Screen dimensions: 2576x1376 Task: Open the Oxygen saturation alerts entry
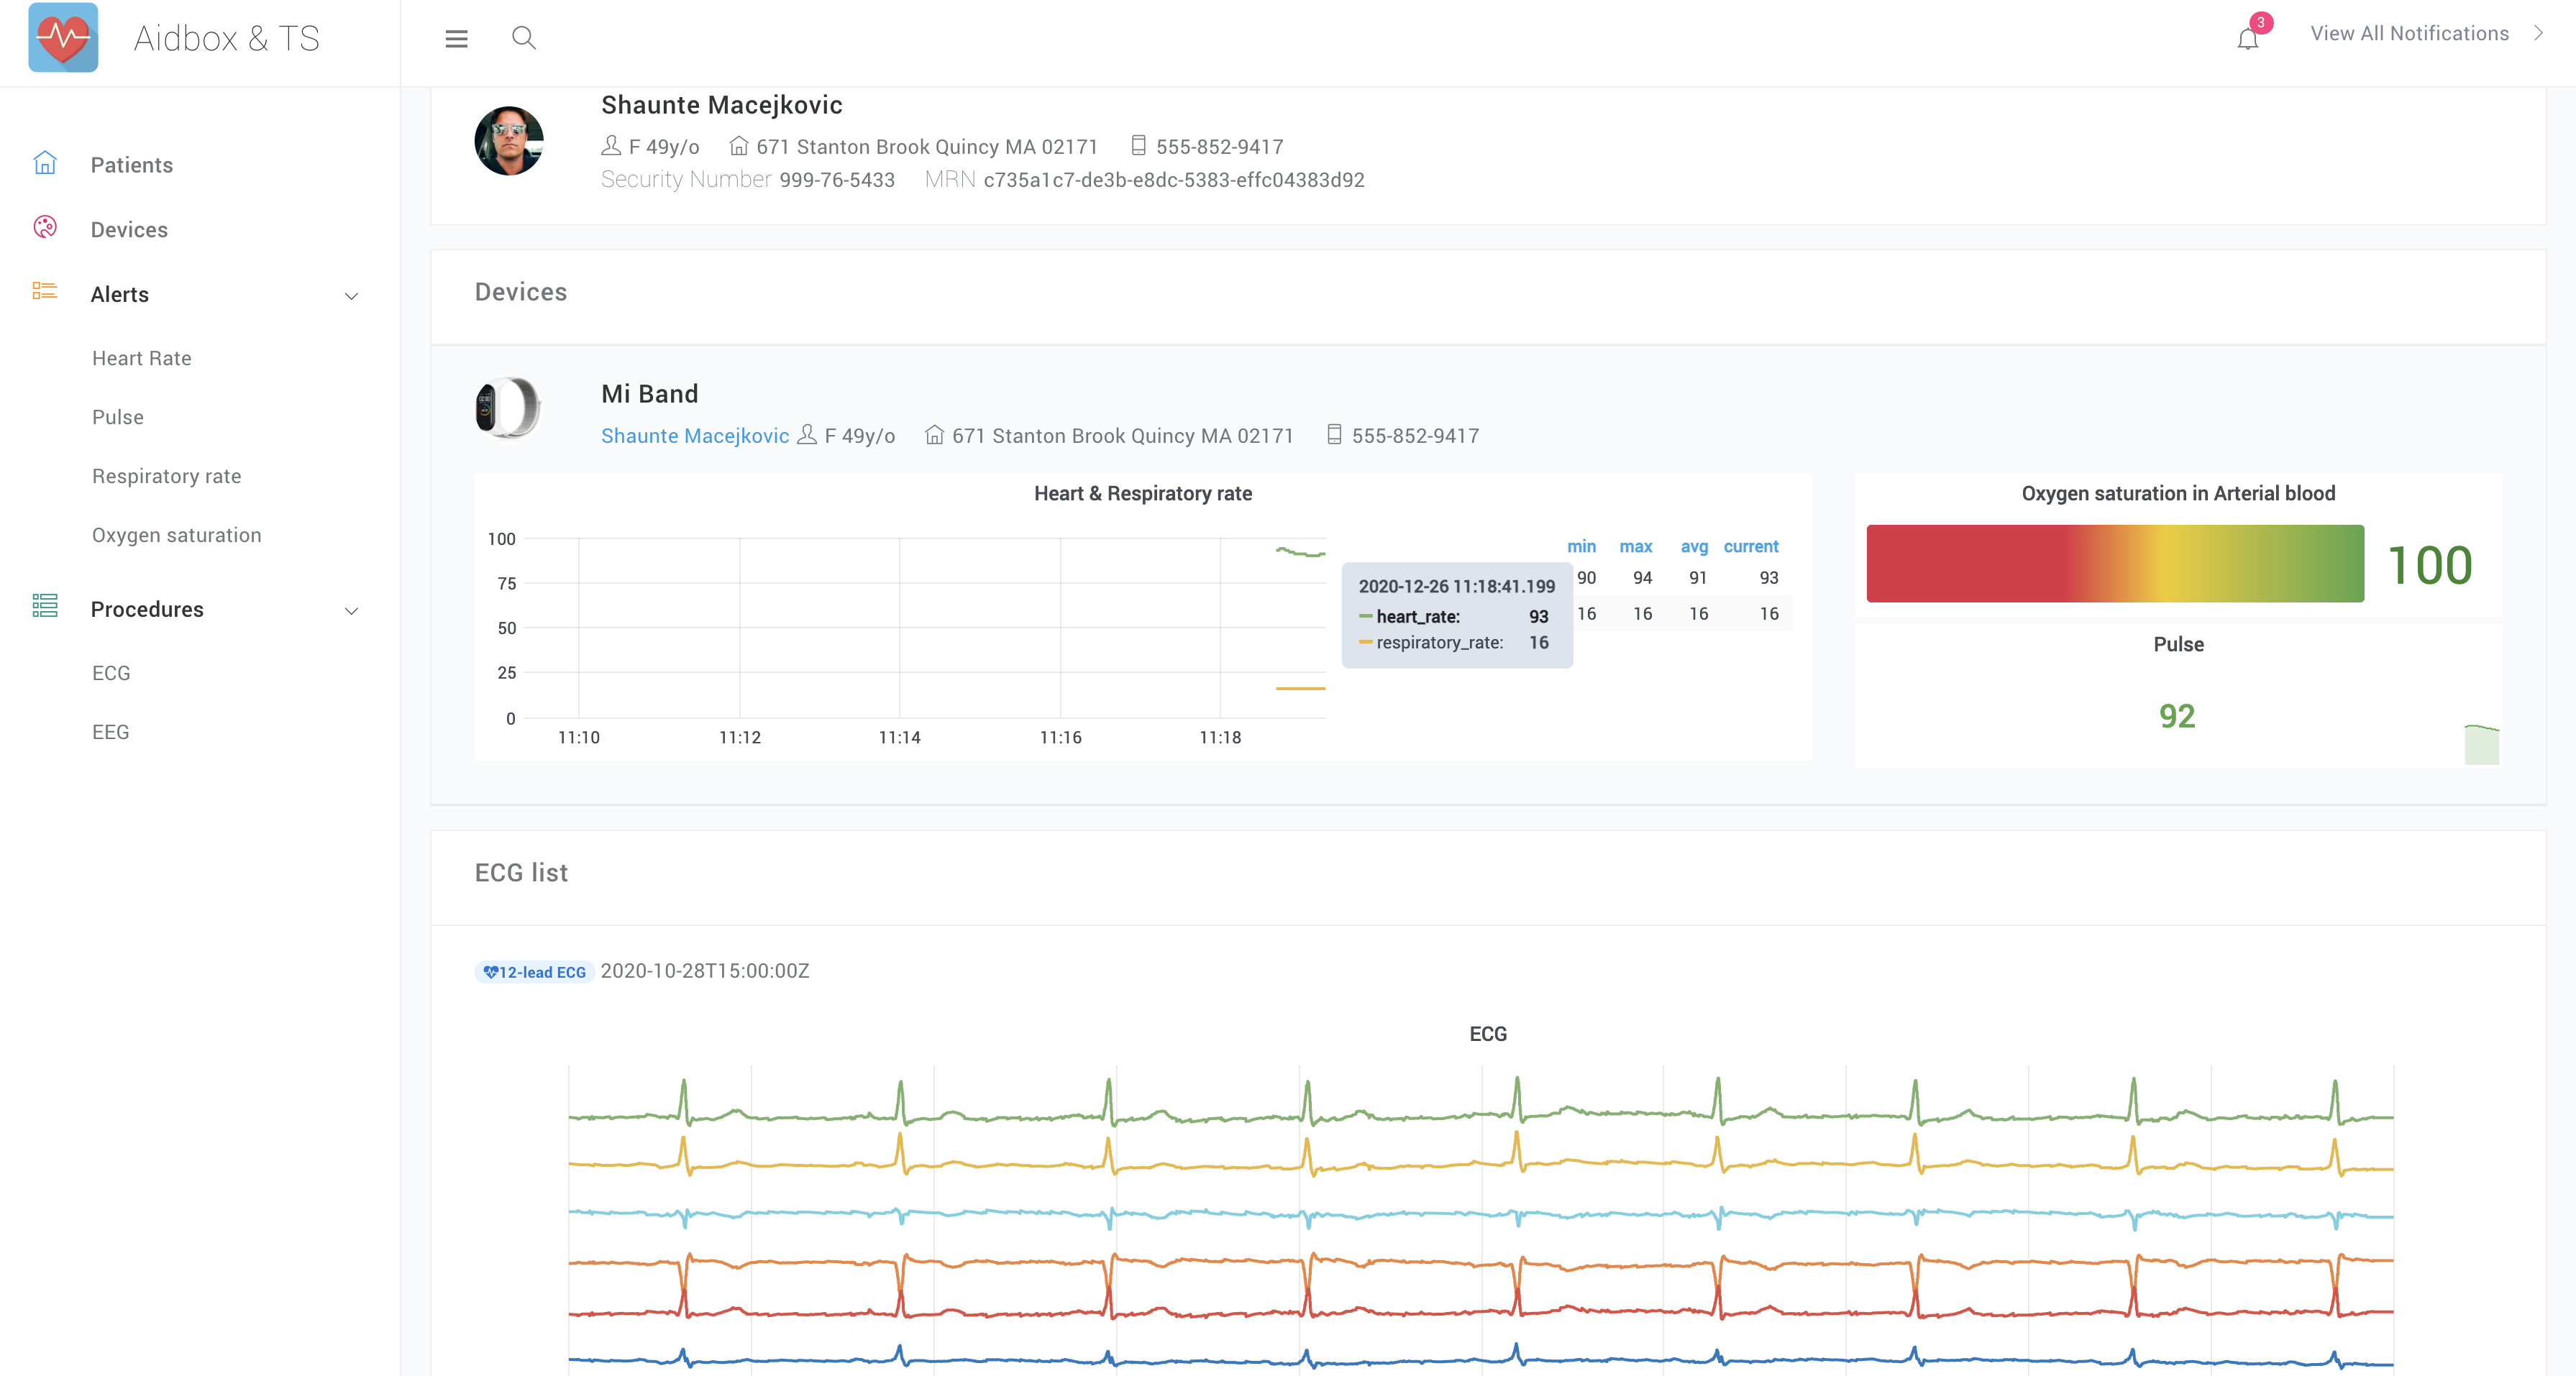[176, 534]
